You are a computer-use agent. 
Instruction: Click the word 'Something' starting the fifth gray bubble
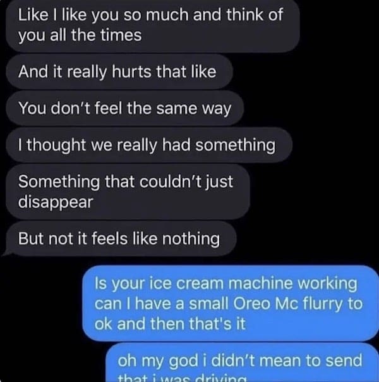coord(59,183)
